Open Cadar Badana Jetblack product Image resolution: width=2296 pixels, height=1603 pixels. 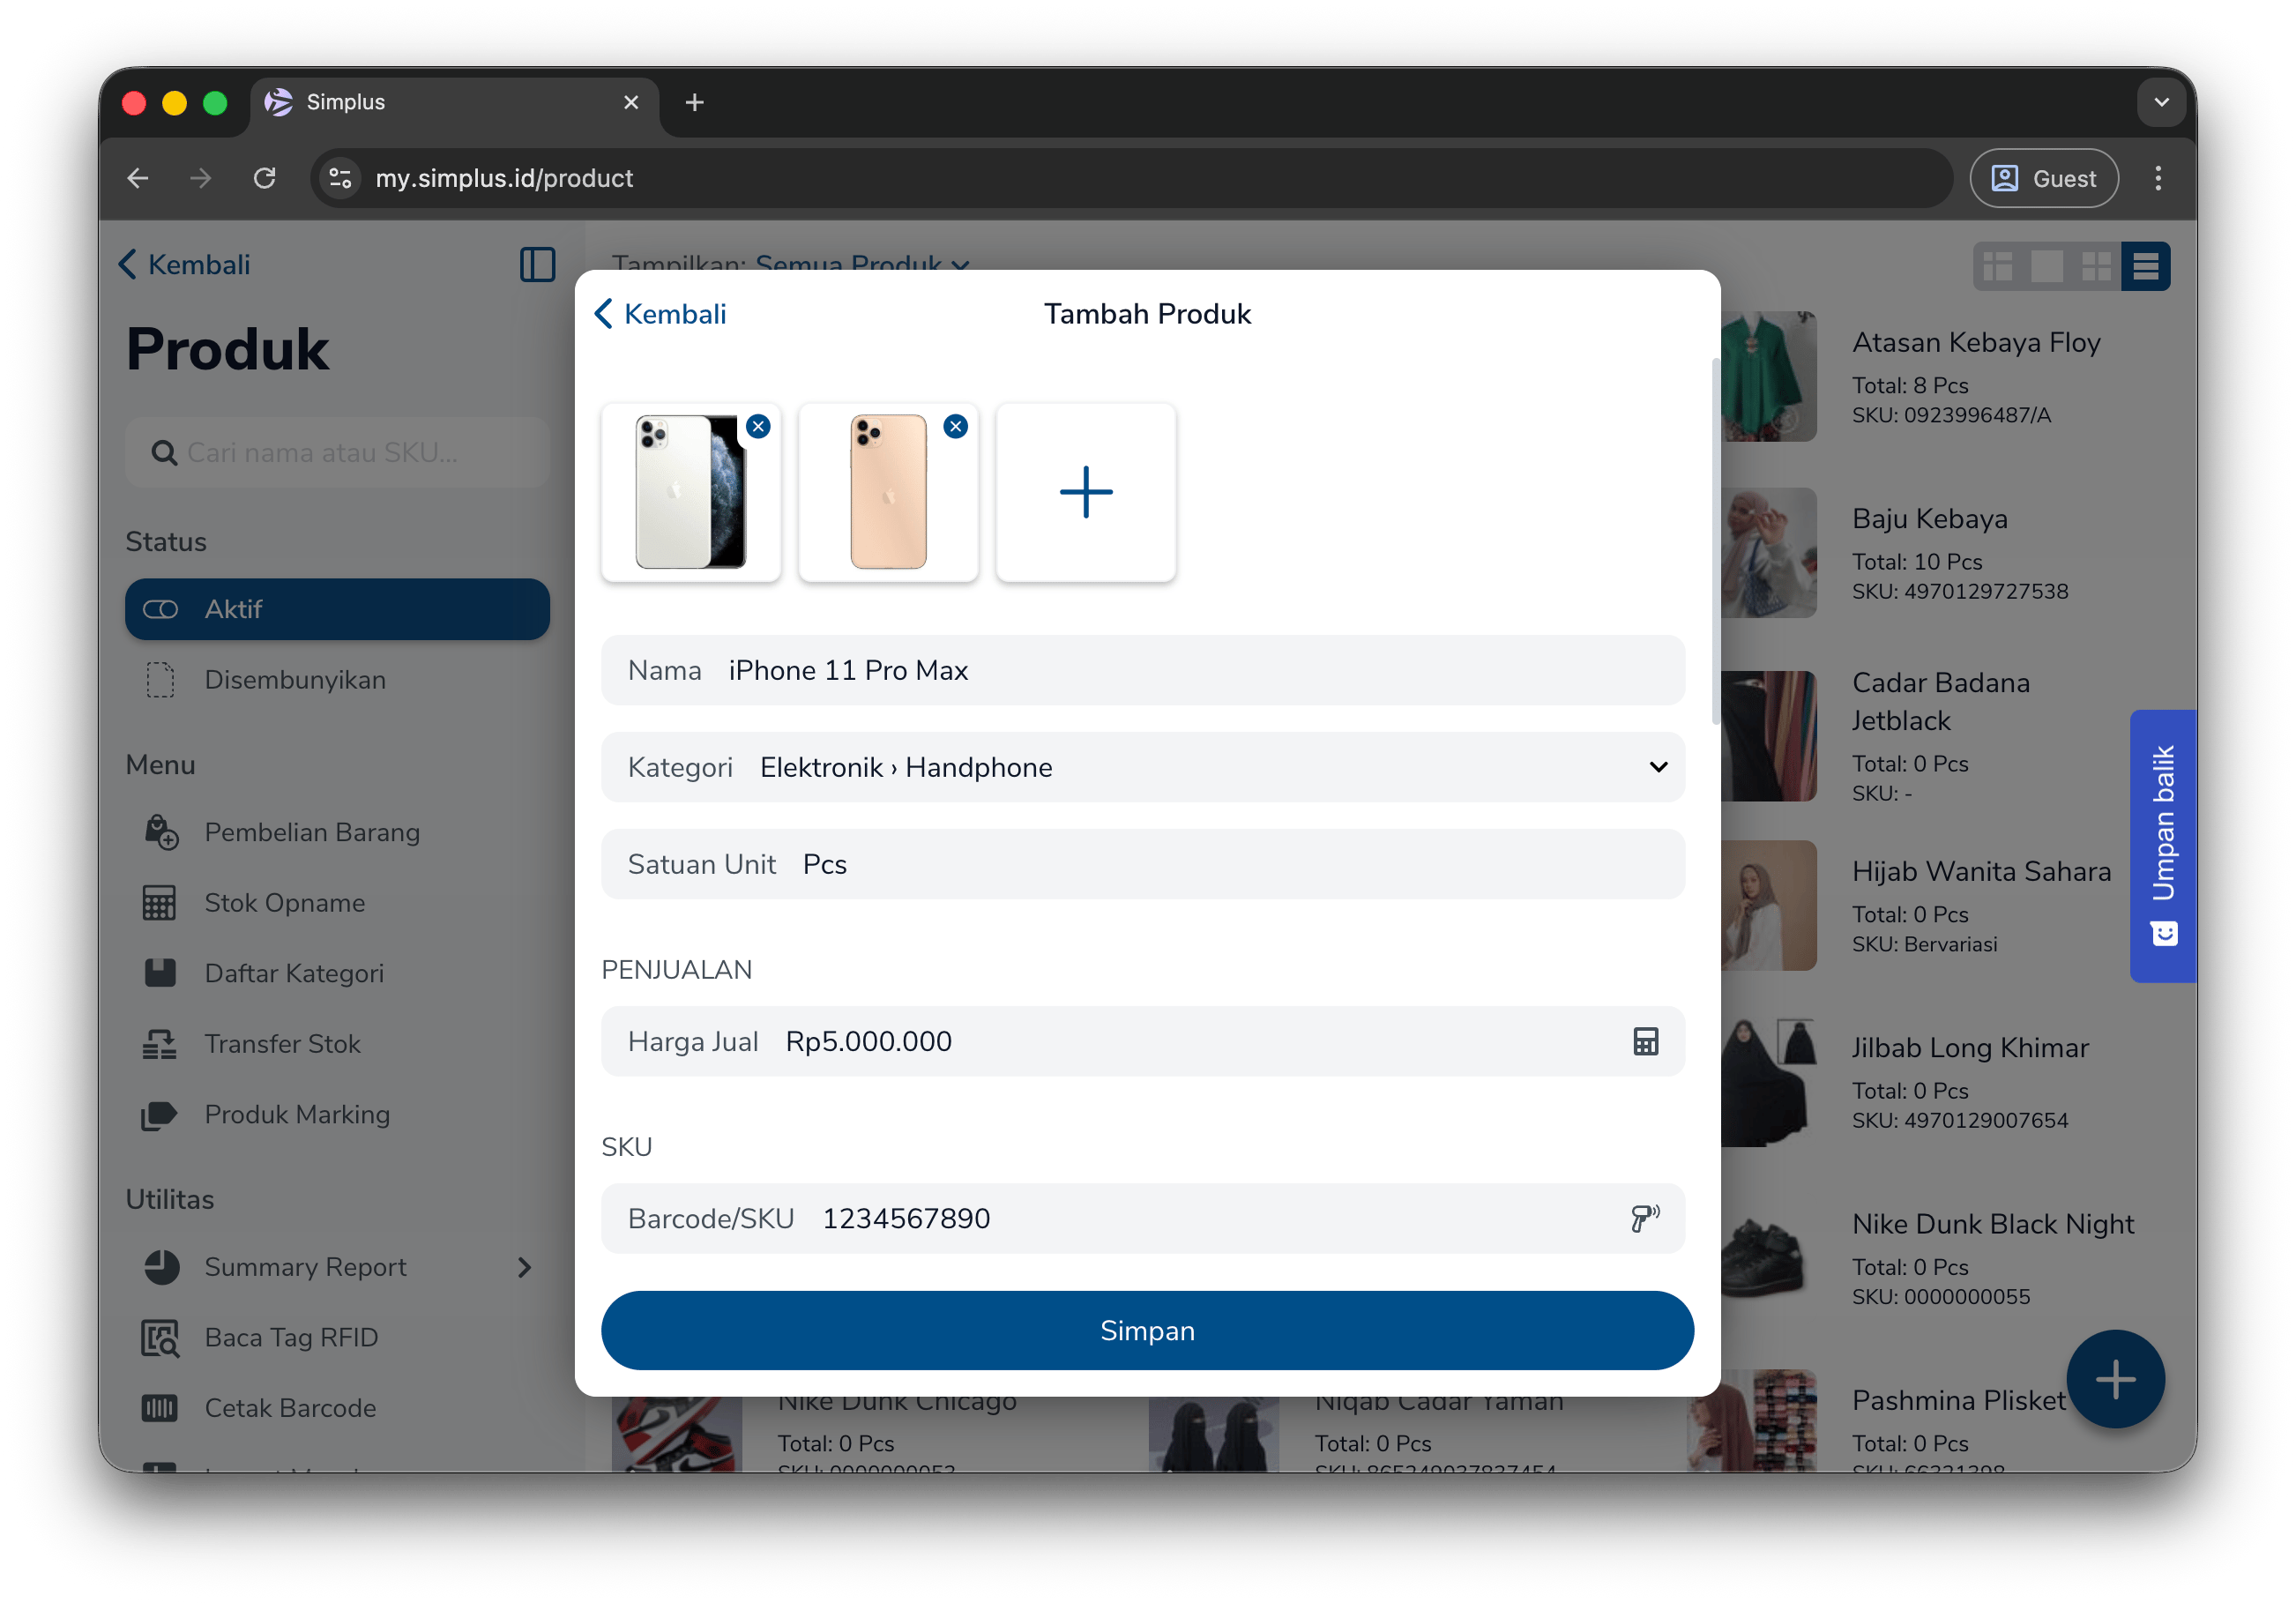pos(1940,701)
